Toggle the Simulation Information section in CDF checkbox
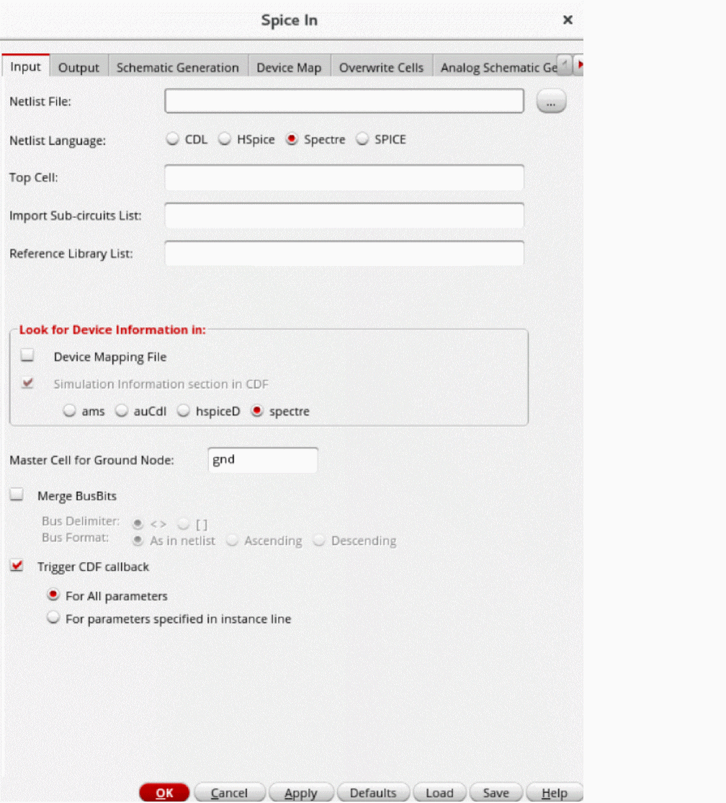The width and height of the screenshot is (726, 803). [27, 383]
